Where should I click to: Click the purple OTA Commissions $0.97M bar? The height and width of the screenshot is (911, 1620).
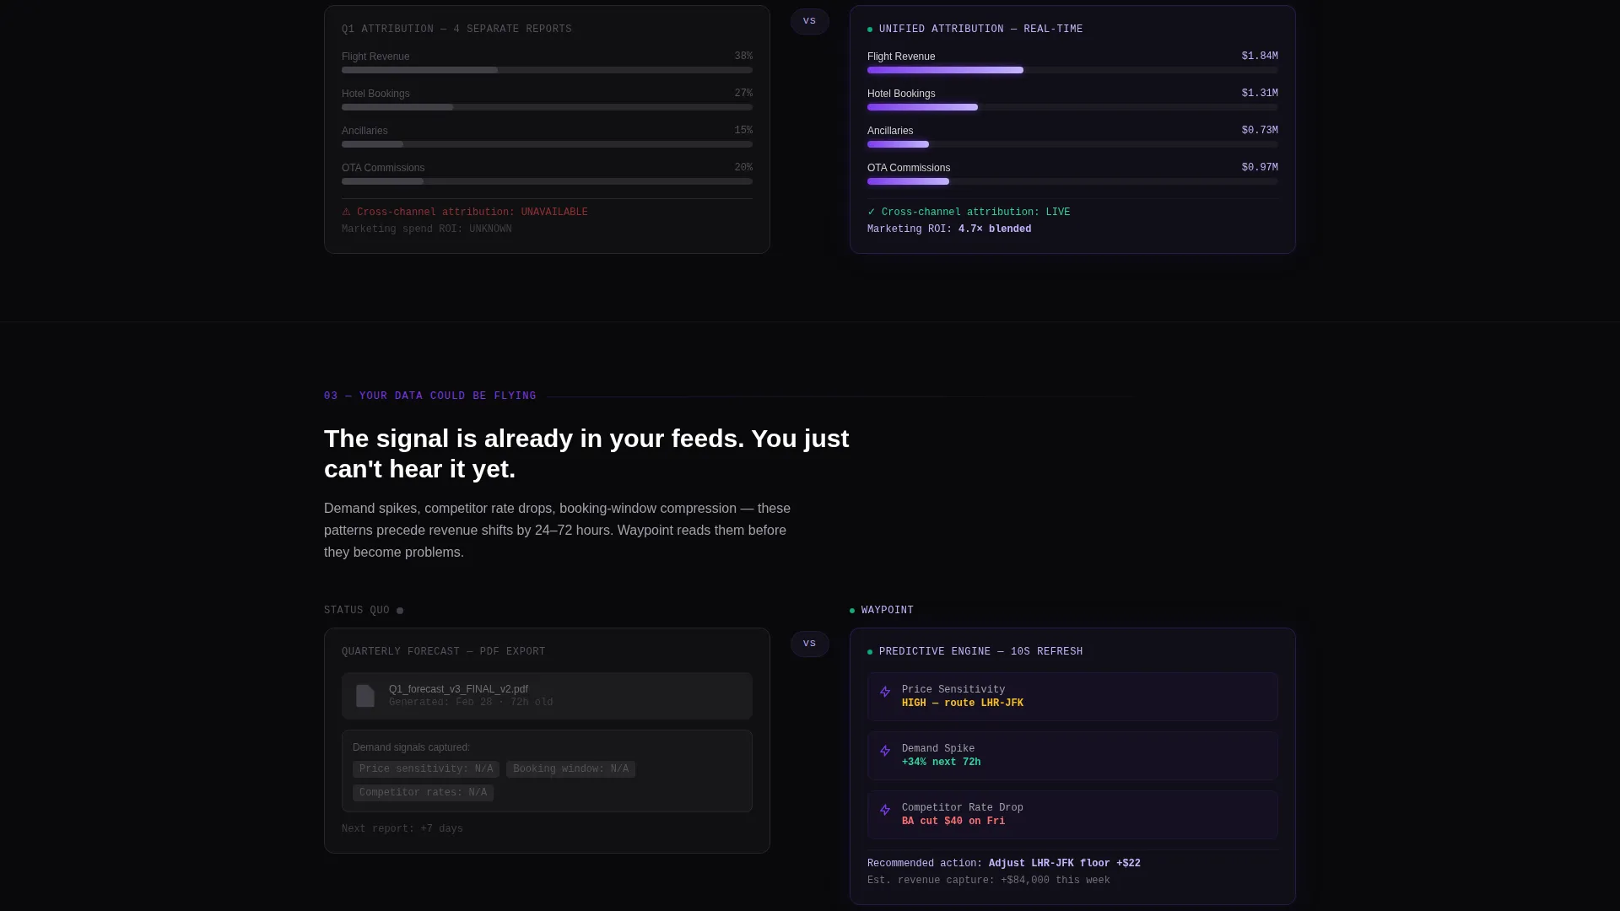pyautogui.click(x=908, y=181)
